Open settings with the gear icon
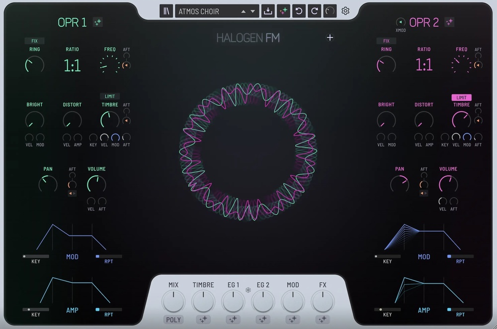This screenshot has height=329, width=497. (345, 11)
